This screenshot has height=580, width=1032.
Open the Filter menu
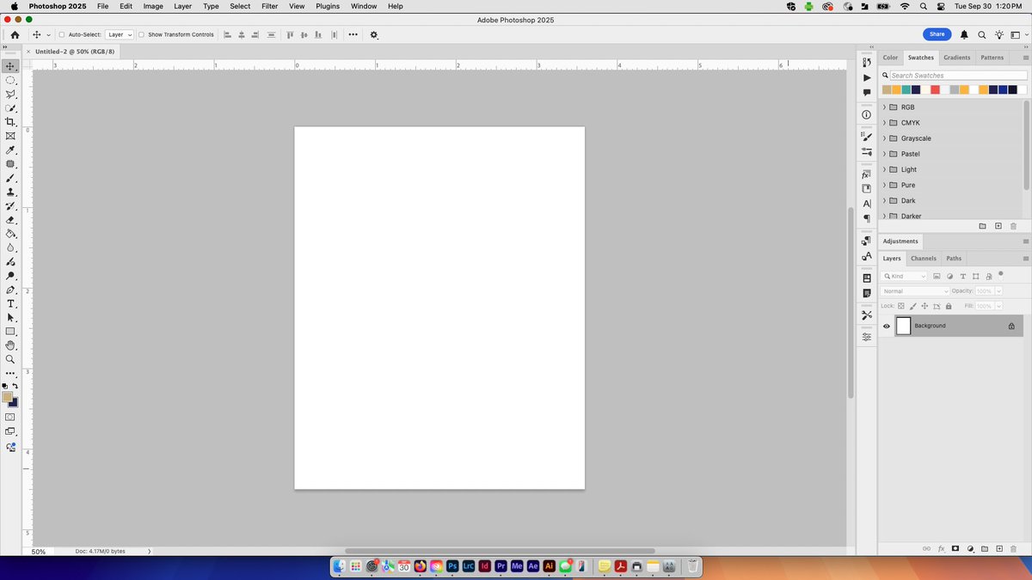(x=270, y=6)
